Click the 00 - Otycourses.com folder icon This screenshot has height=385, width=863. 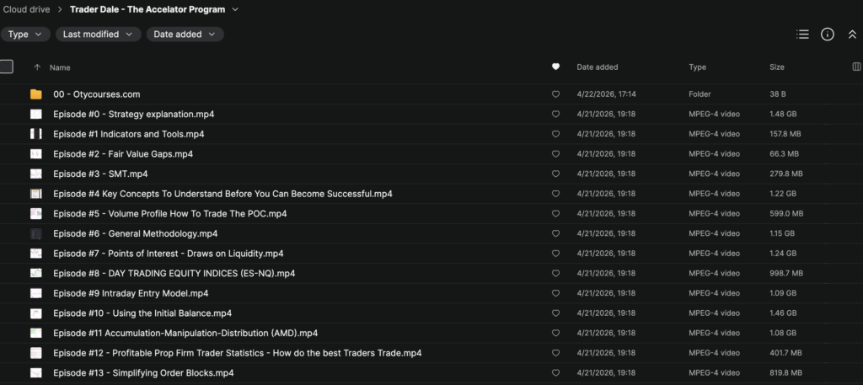35,94
